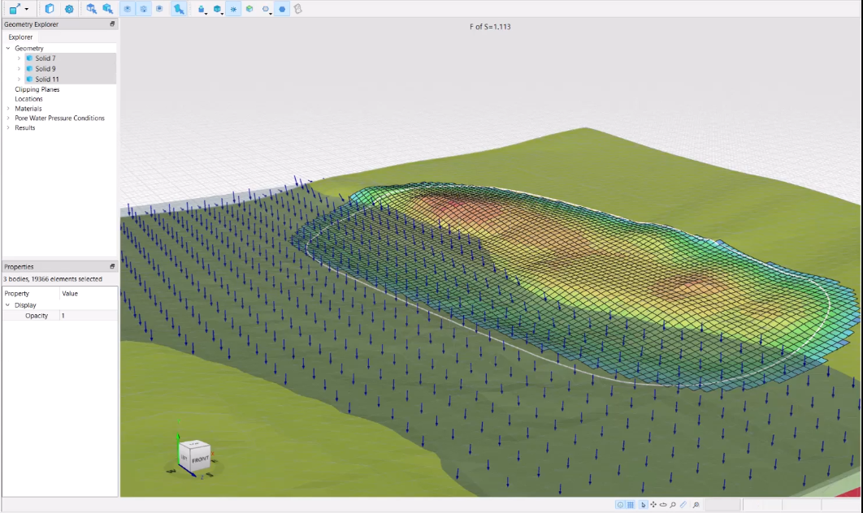Click the magnifier zoom tool in status bar
Screen dimensions: 863x513
coord(673,505)
